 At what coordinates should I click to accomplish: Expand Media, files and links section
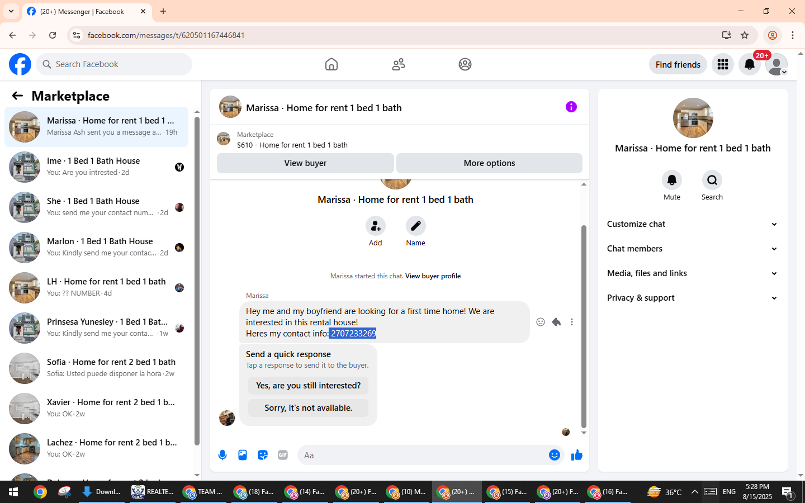click(x=693, y=273)
